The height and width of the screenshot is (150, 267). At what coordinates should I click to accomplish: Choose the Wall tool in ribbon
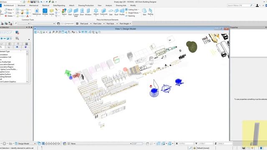click(x=70, y=12)
